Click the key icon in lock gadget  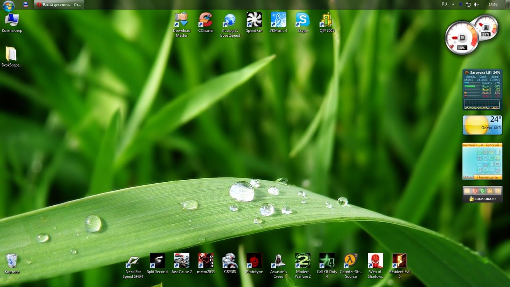coord(490,191)
